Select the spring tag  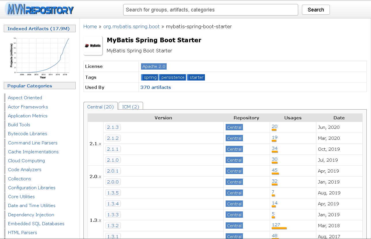150,77
